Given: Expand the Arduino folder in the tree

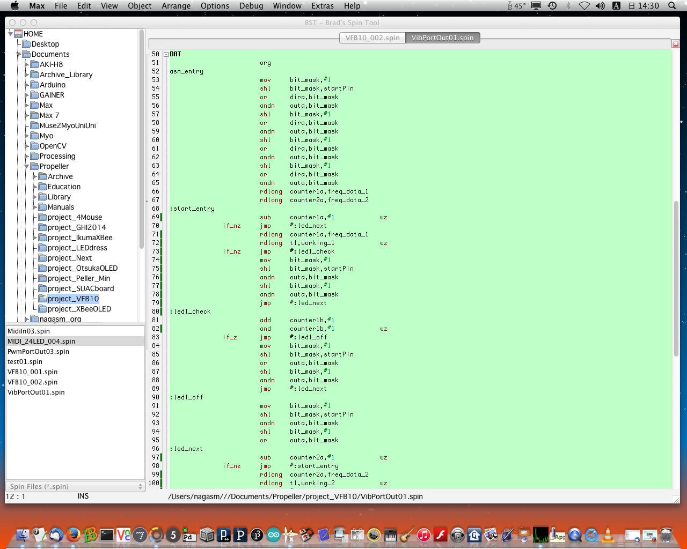Looking at the screenshot, I should click(x=27, y=85).
